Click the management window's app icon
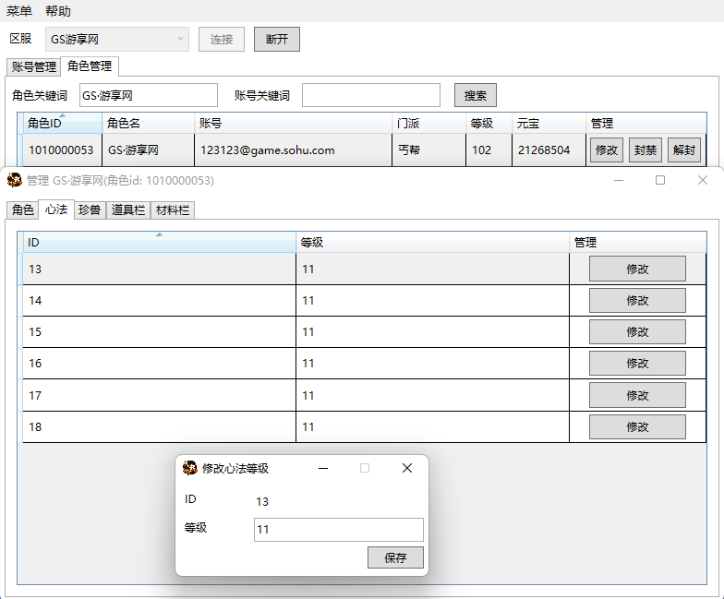Viewport: 724px width, 599px height. pyautogui.click(x=15, y=180)
